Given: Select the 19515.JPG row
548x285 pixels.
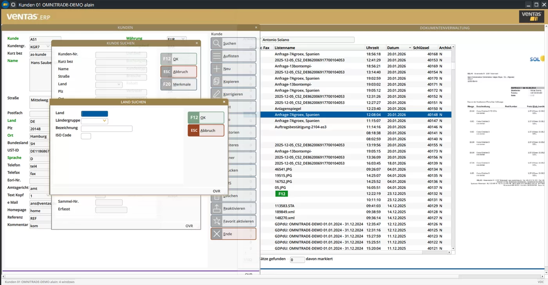Looking at the screenshot, I should pos(355,176).
